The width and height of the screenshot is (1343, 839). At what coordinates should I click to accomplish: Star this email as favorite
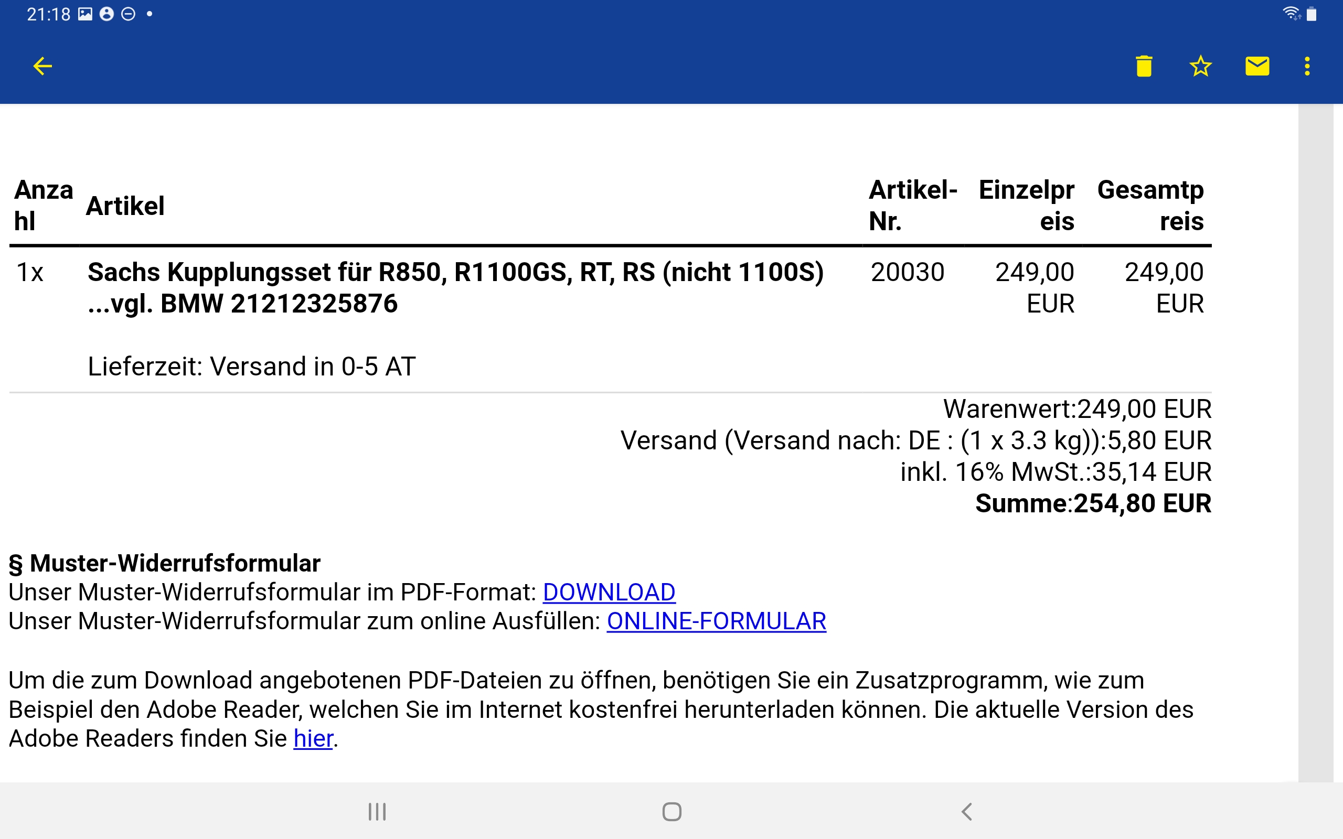click(x=1200, y=66)
